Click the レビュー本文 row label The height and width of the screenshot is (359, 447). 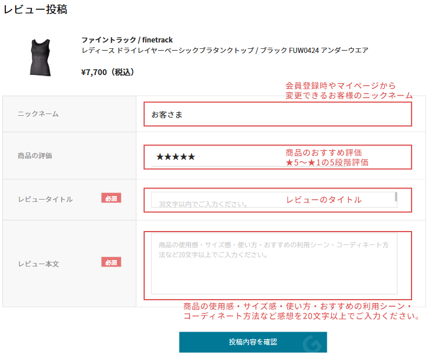pyautogui.click(x=38, y=264)
